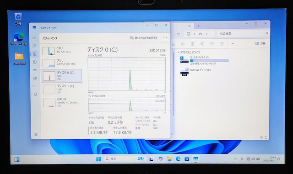Click the Cut scissors icon in Explorer toolbar
The height and width of the screenshot is (174, 293).
pyautogui.click(x=173, y=44)
